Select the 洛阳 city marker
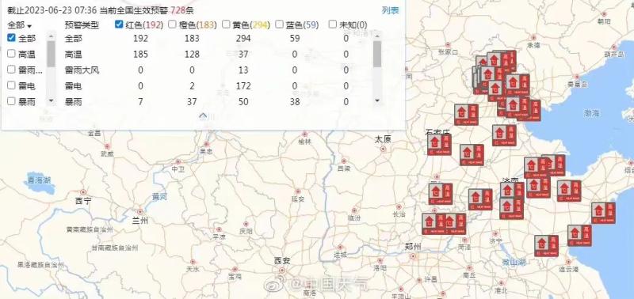 (380, 261)
